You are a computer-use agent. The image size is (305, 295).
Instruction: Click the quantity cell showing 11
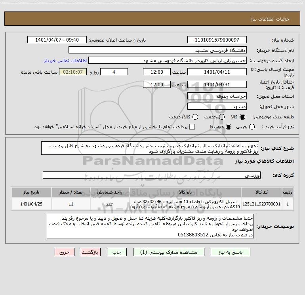71,204
